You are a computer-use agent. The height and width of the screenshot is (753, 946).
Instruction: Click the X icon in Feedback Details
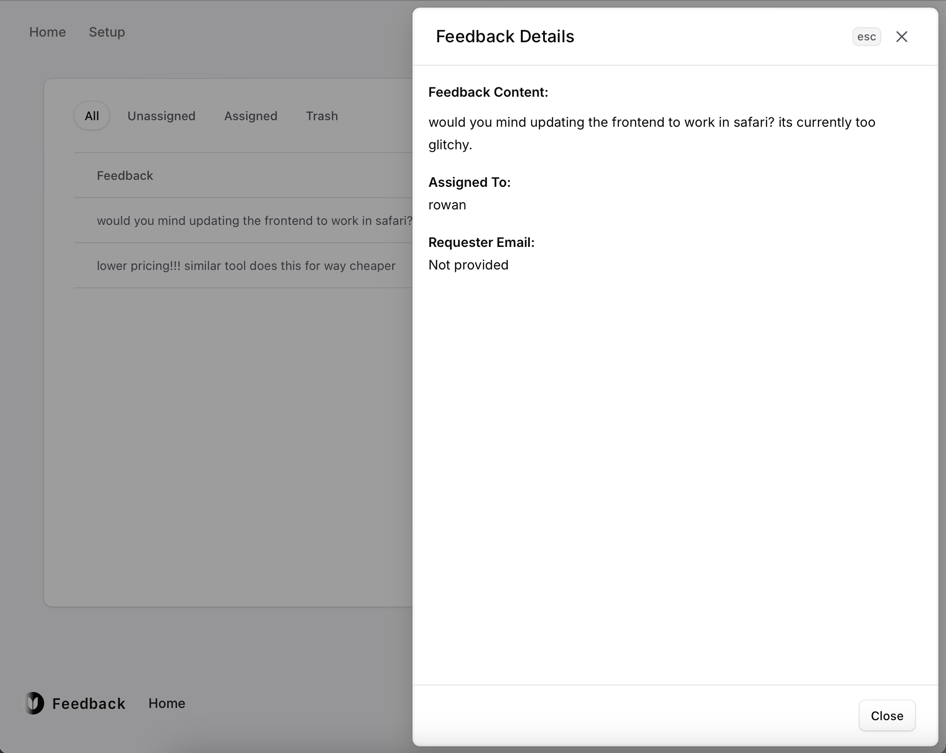click(901, 37)
